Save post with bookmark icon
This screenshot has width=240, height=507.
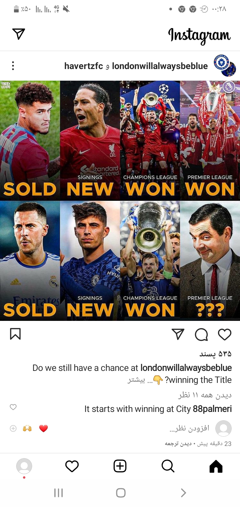(15, 334)
